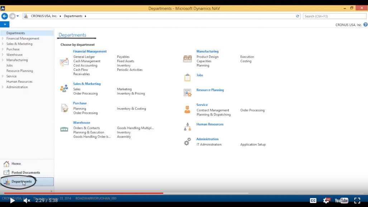Open Goods Handling Multipl... link
This screenshot has height=207, width=368.
135,128
